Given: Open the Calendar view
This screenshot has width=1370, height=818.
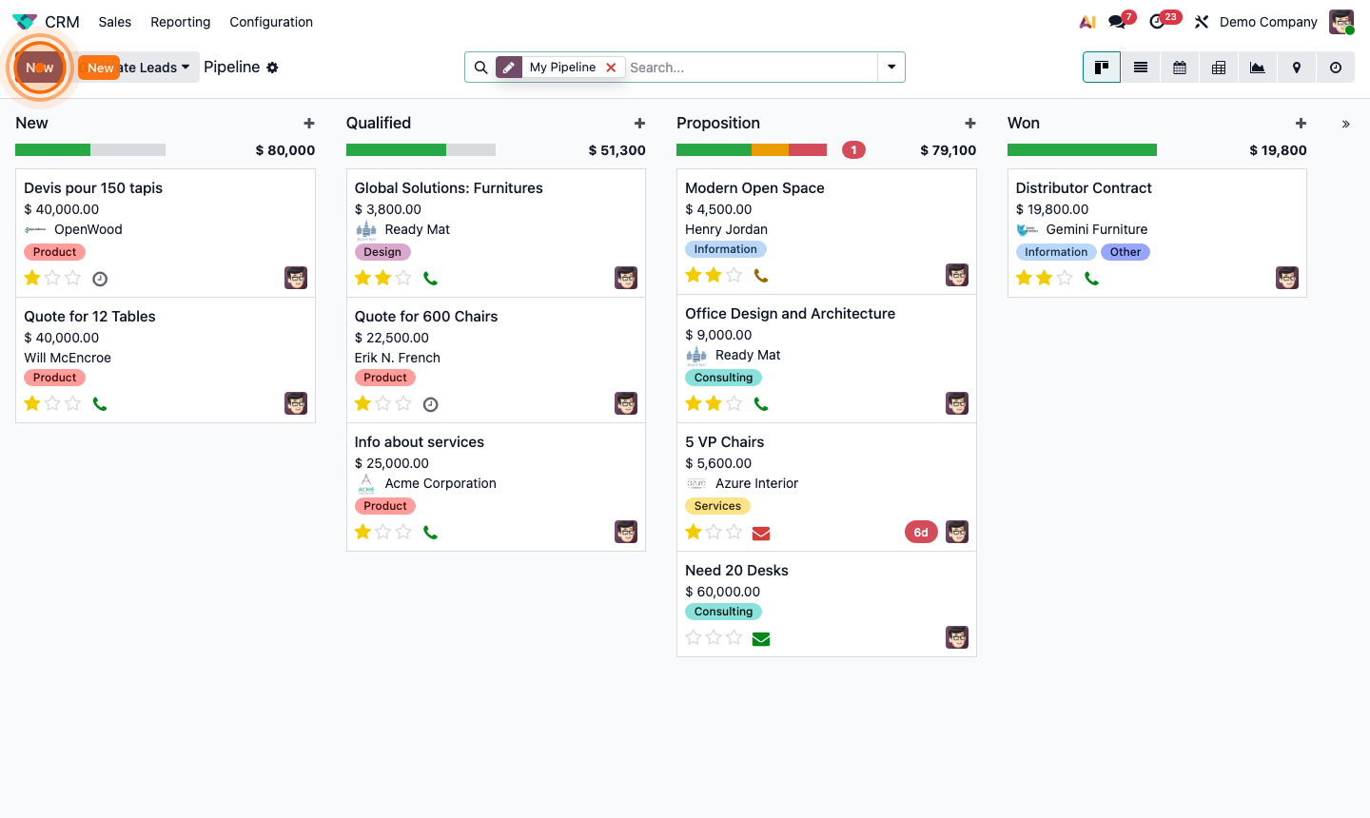Looking at the screenshot, I should (1179, 67).
